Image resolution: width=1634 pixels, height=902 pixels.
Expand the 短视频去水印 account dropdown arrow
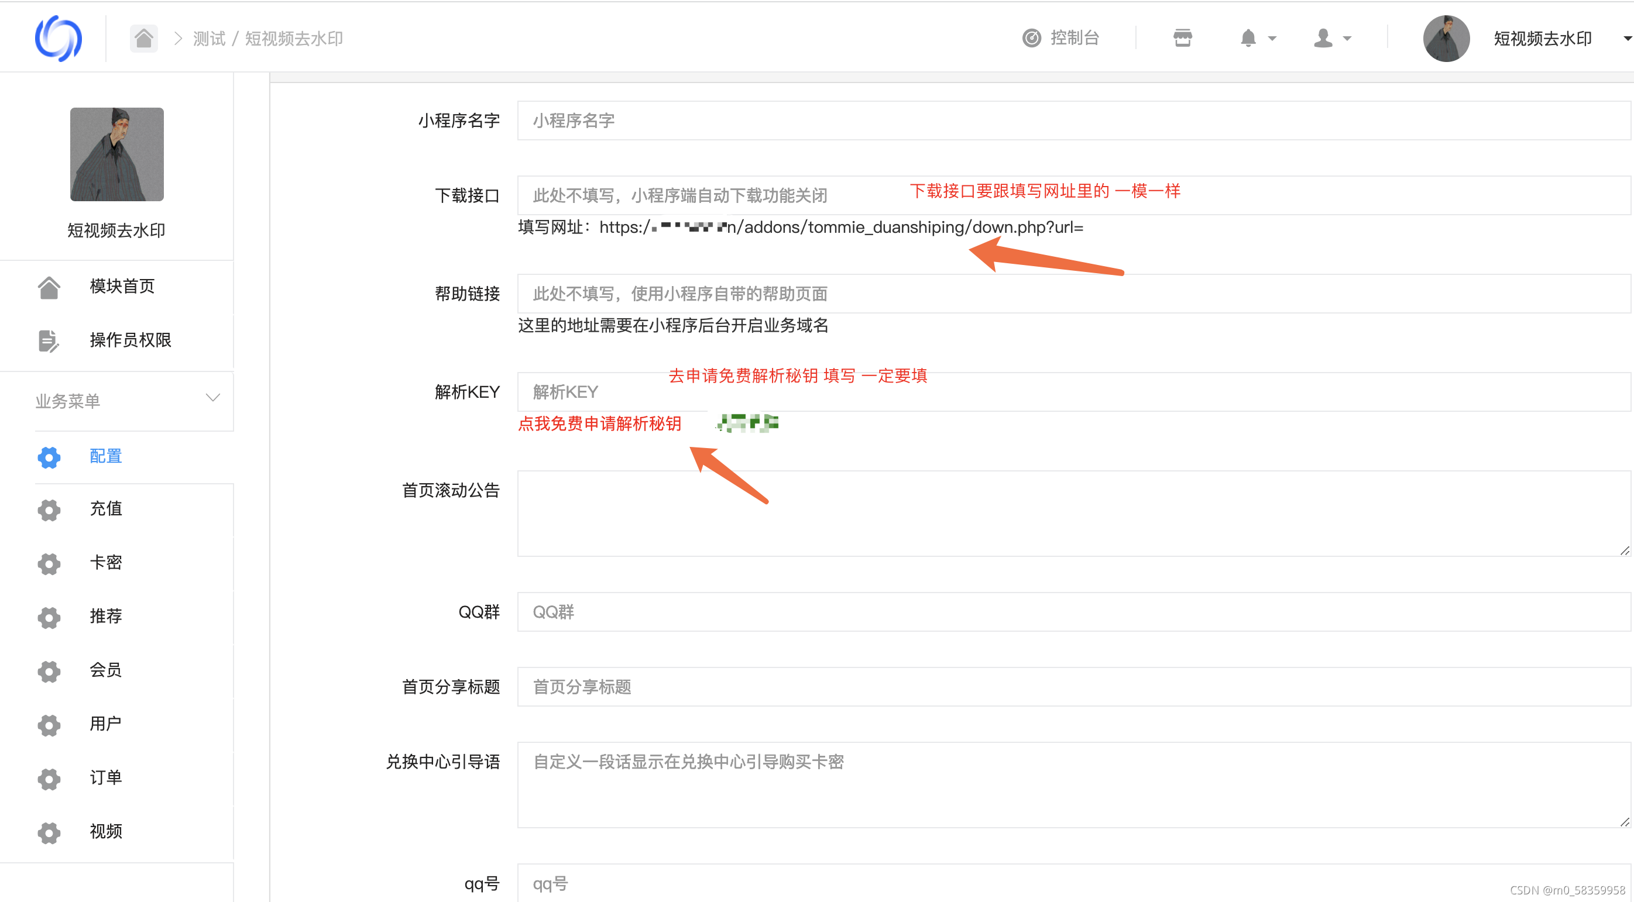[1626, 39]
